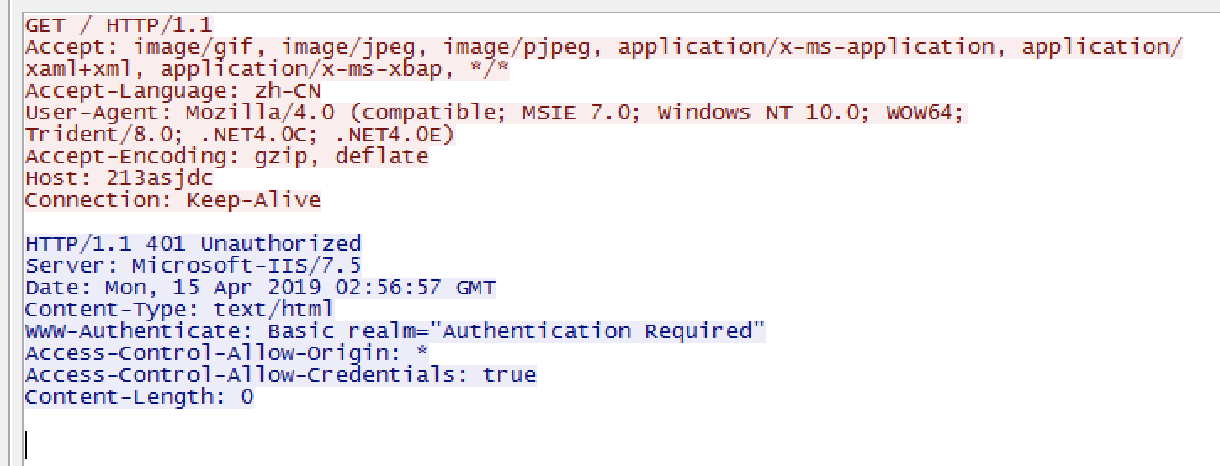Click the User-Agent Mozilla/4.0 line
This screenshot has width=1220, height=466.
[x=495, y=112]
